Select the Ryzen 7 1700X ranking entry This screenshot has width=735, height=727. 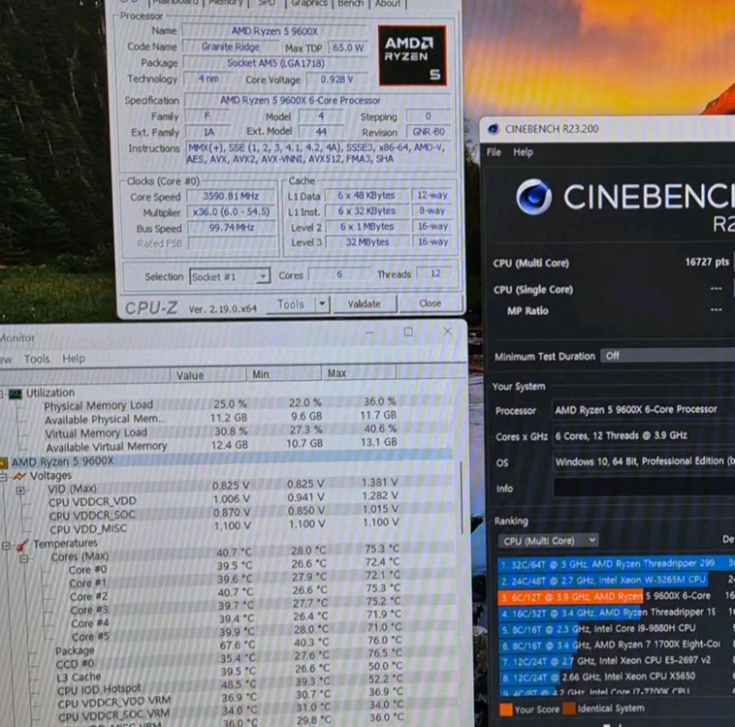point(616,645)
